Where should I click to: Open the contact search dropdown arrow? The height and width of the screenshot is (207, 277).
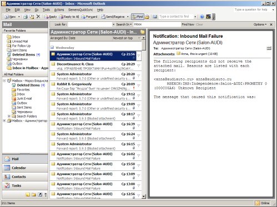click(x=195, y=17)
